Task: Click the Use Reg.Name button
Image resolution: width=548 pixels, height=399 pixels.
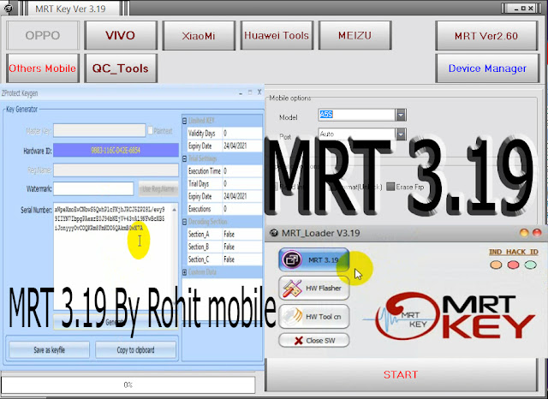Action: point(158,188)
